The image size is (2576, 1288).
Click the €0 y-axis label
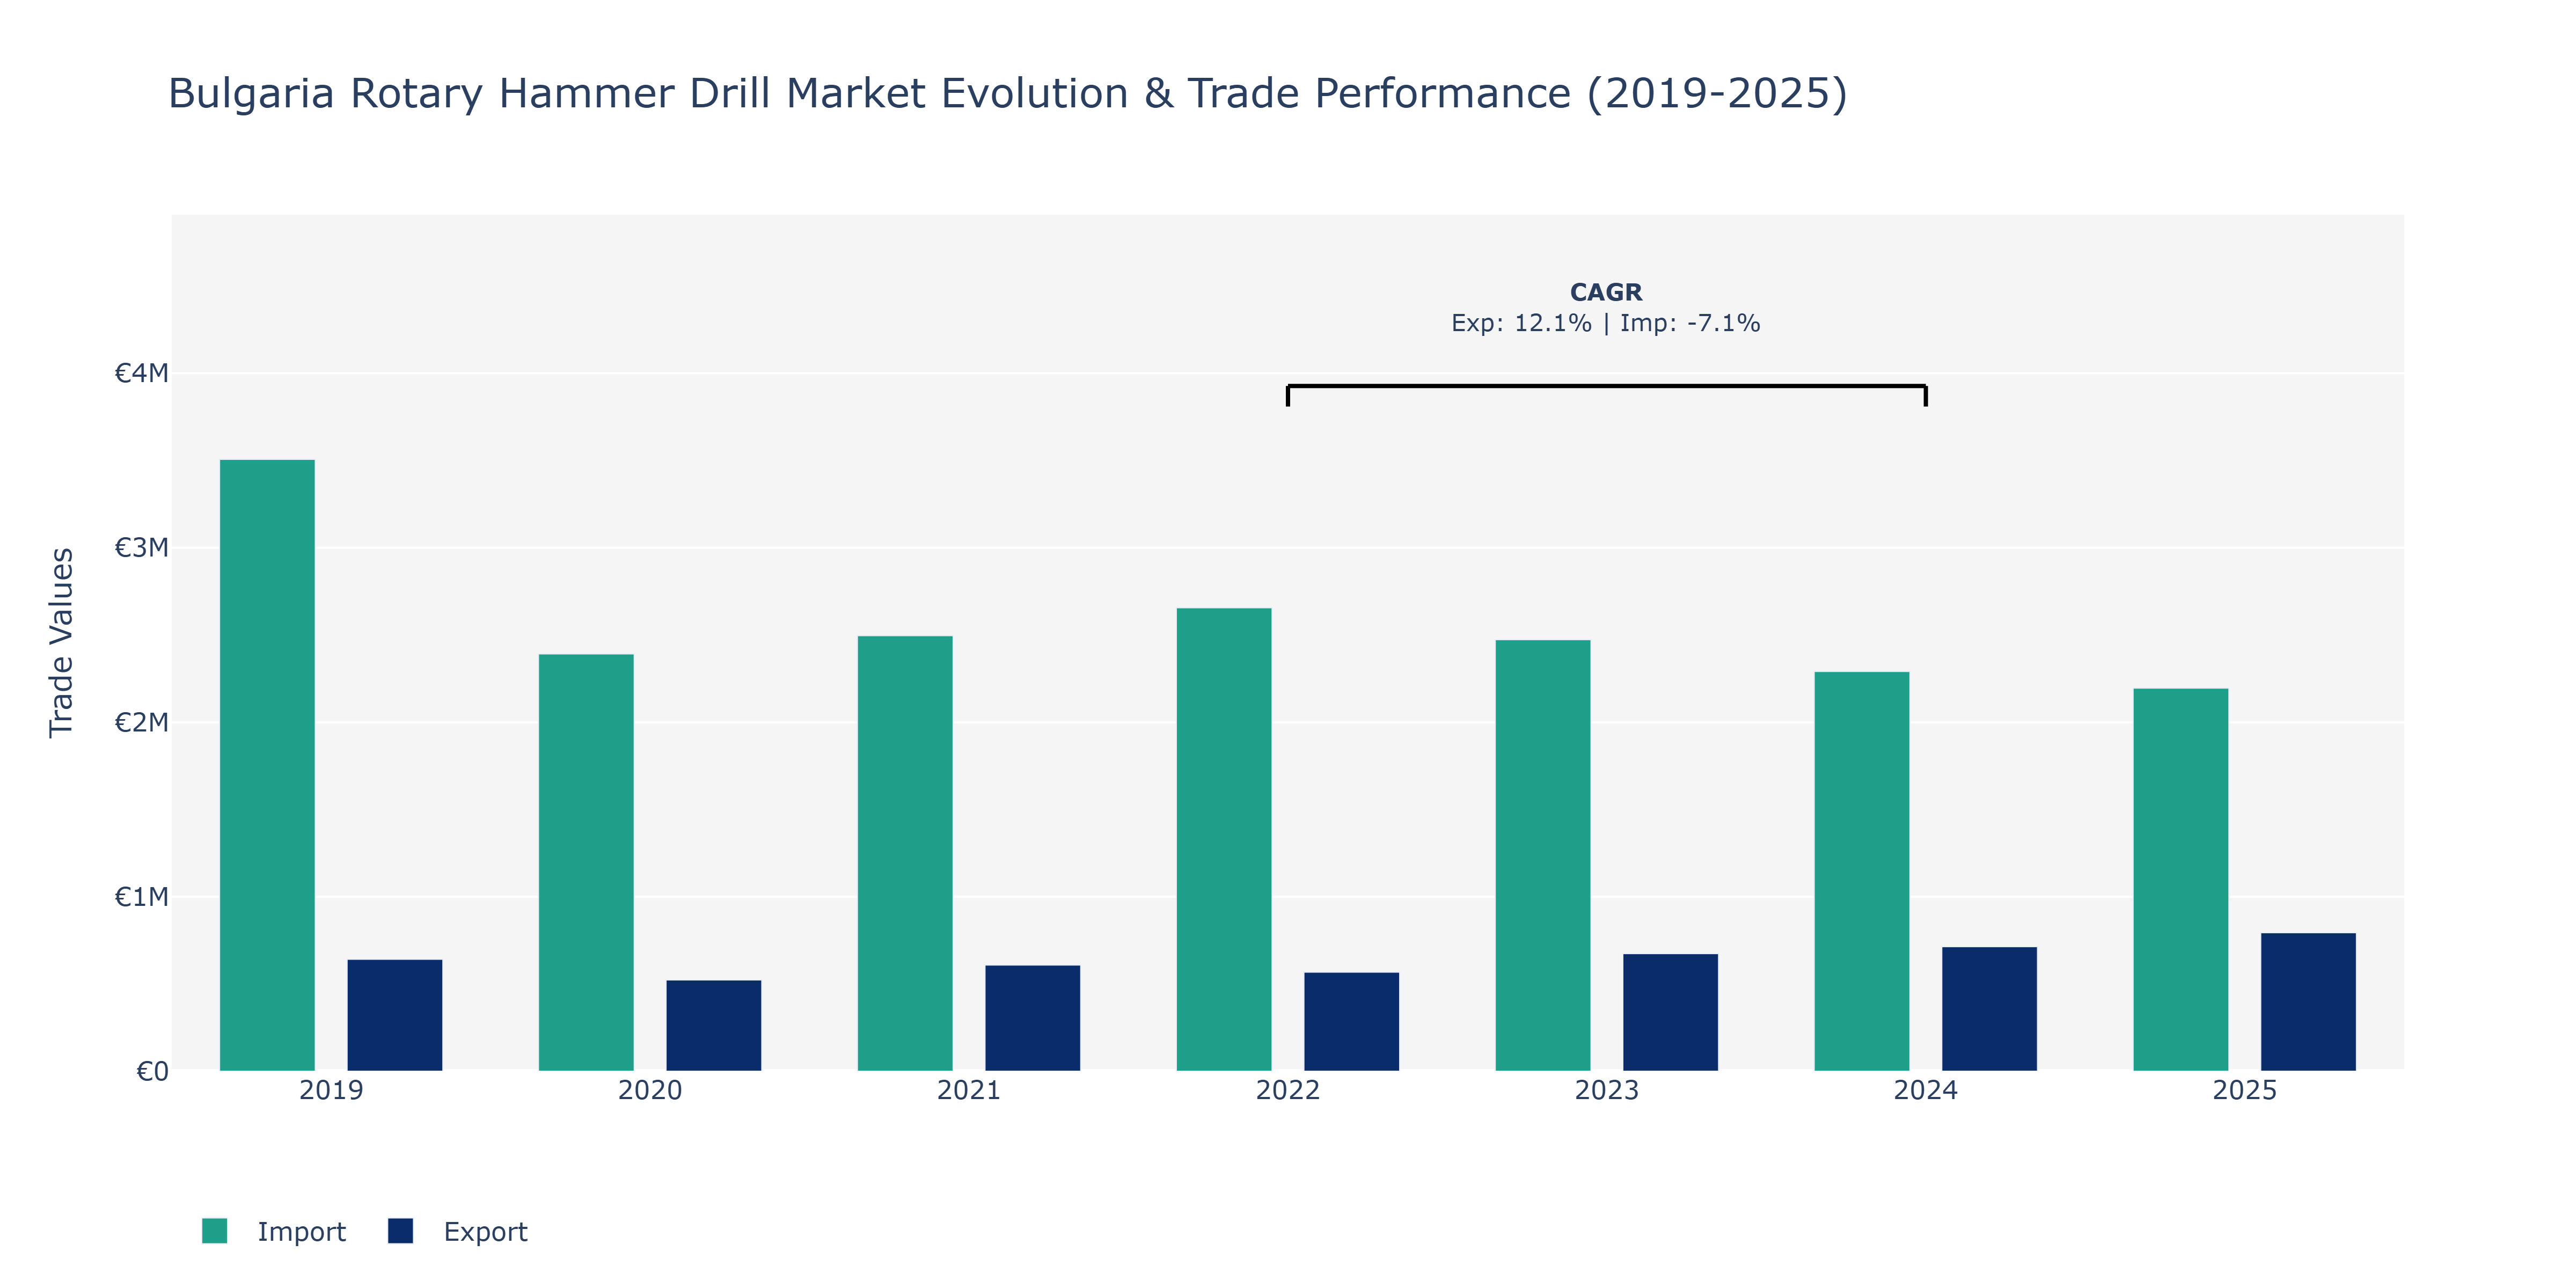click(x=152, y=1071)
